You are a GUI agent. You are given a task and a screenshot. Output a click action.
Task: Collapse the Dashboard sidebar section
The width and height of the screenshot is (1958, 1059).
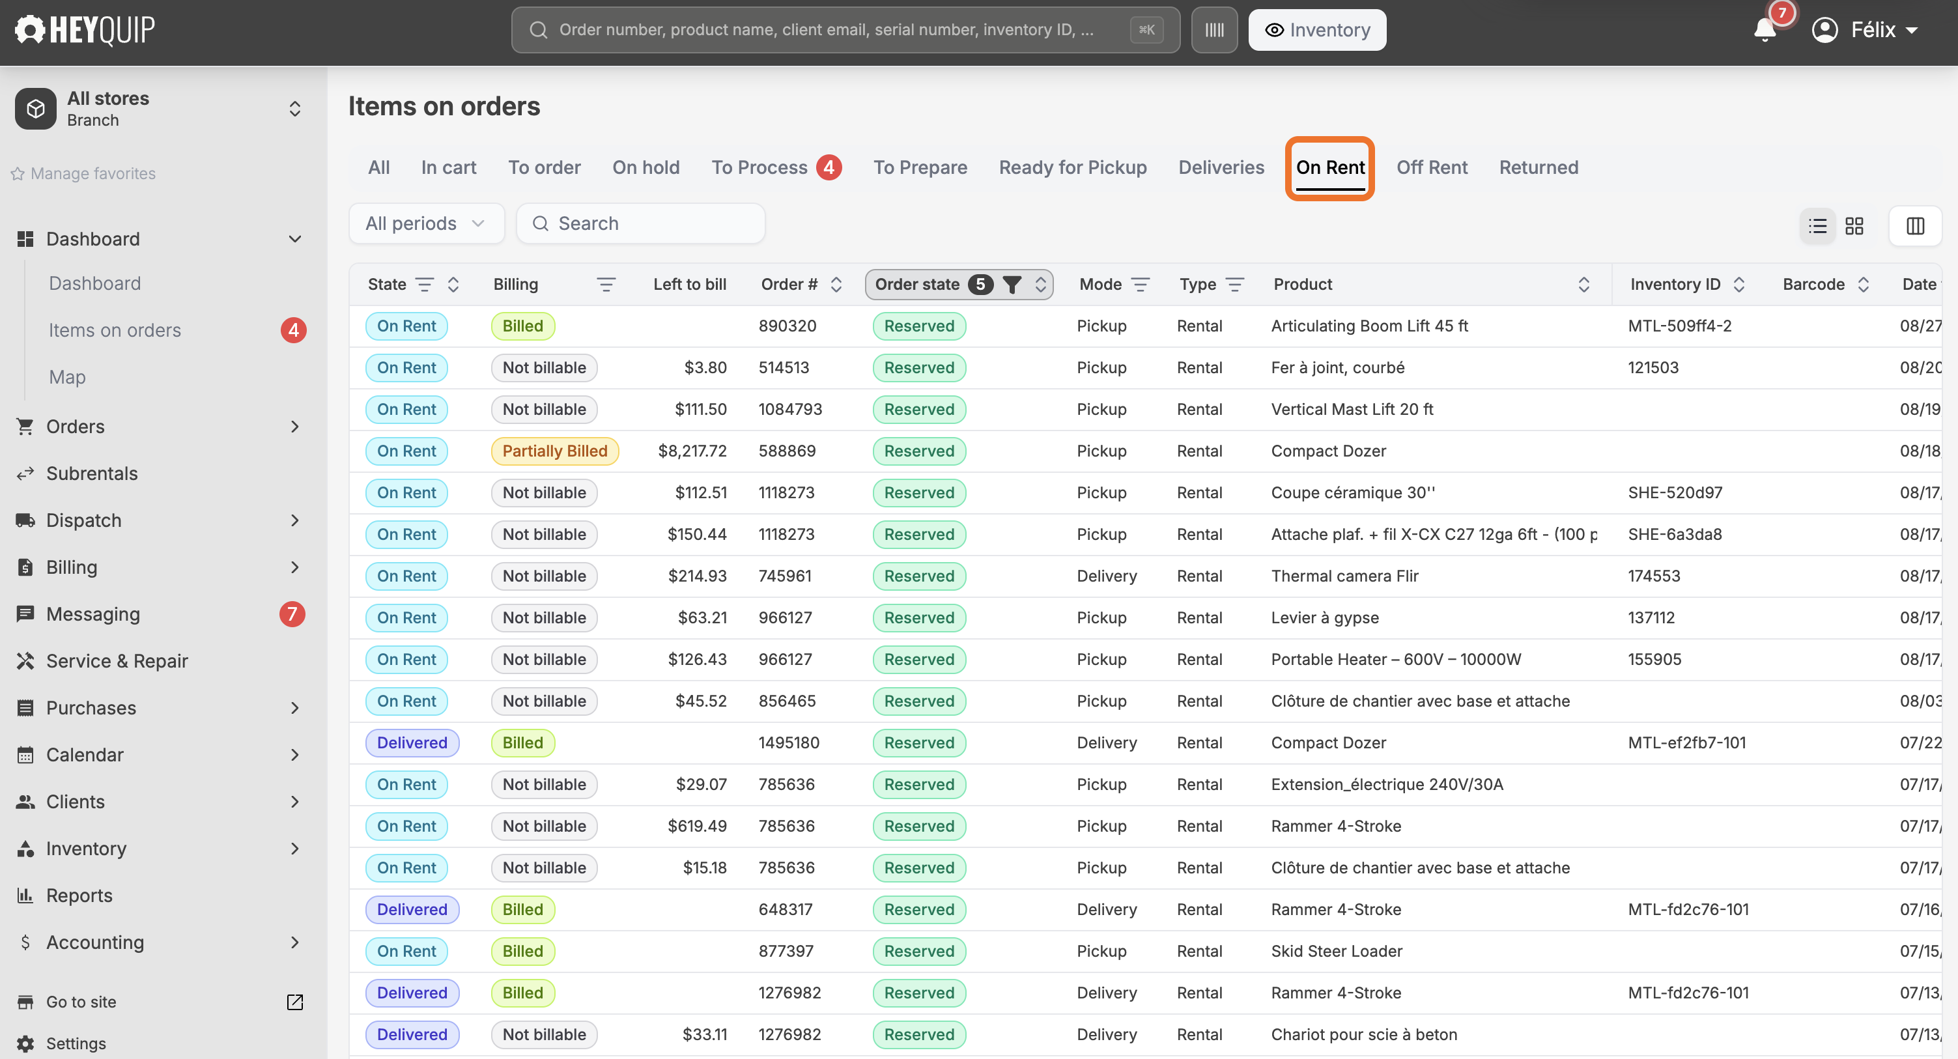[x=295, y=239]
